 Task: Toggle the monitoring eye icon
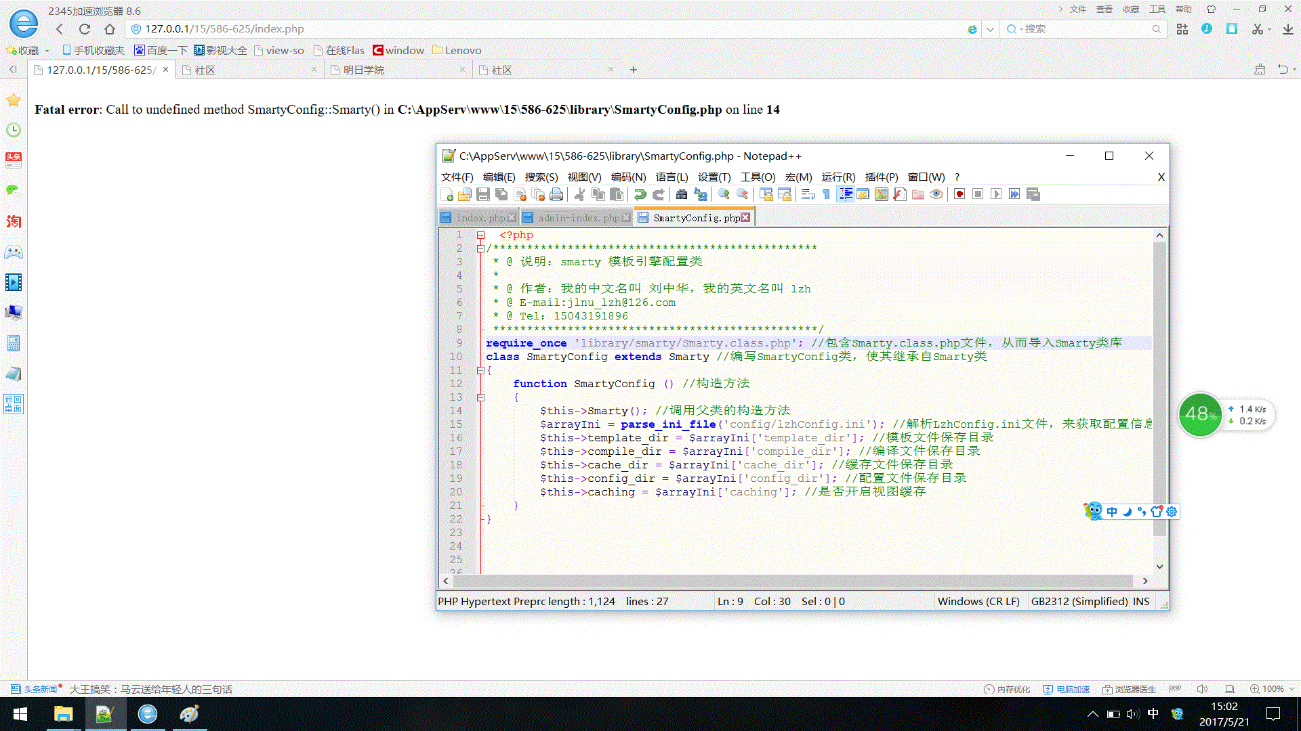tap(936, 195)
